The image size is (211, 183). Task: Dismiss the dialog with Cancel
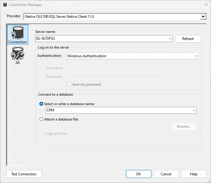pos(166,174)
